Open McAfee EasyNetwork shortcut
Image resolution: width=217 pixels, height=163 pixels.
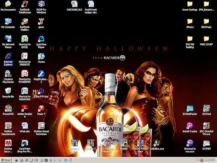(x=8, y=129)
